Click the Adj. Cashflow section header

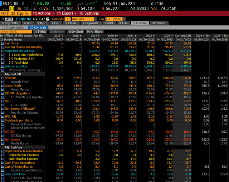[x=13, y=147]
